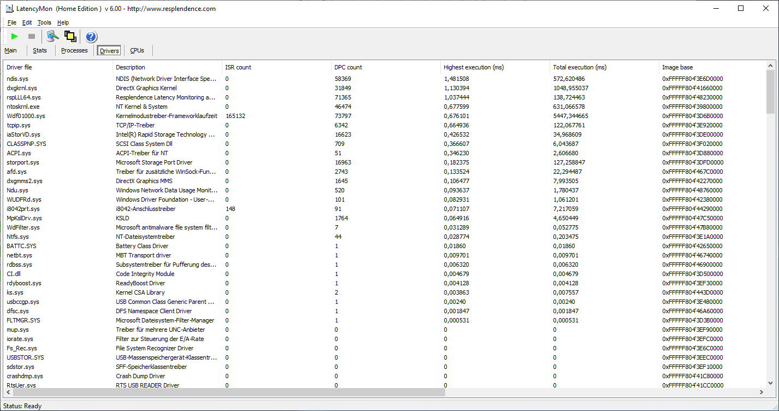This screenshot has width=779, height=411.
Task: Click the total execution value 5447,344665
Action: pos(571,116)
